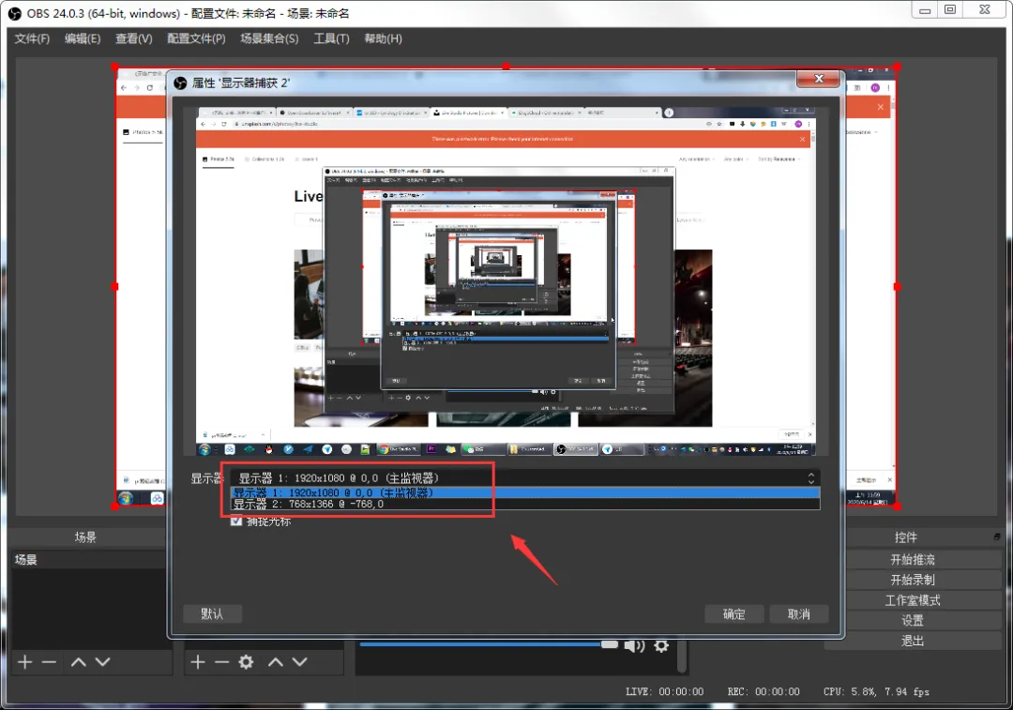The image size is (1013, 710).
Task: Open the 文件(F) menu
Action: [32, 38]
